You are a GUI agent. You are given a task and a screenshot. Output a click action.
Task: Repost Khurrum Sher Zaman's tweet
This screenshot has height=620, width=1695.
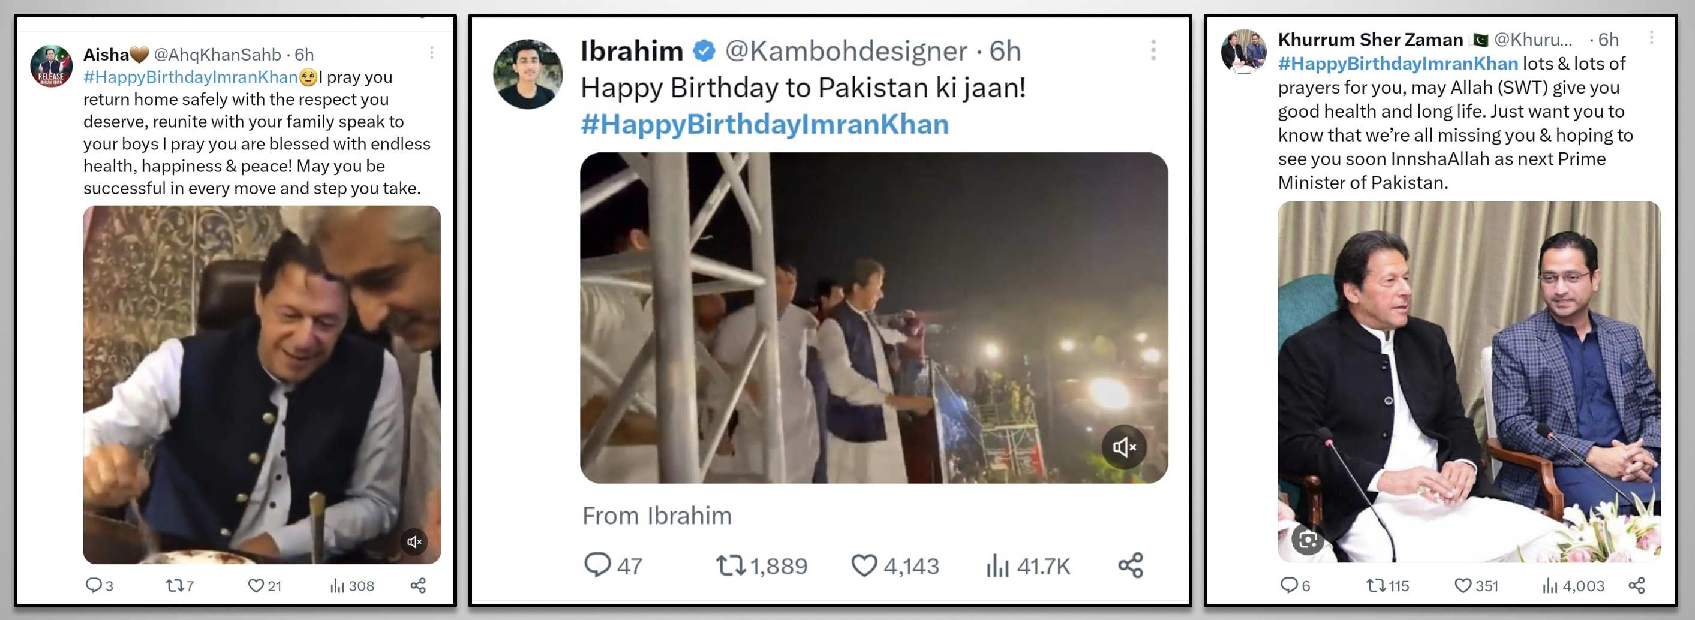1376,585
